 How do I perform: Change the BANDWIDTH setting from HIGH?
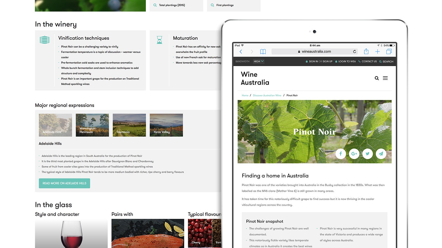(258, 61)
